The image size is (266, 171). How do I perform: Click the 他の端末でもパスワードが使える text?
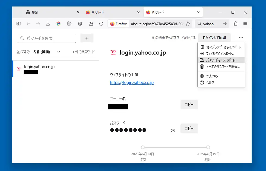(x=174, y=38)
